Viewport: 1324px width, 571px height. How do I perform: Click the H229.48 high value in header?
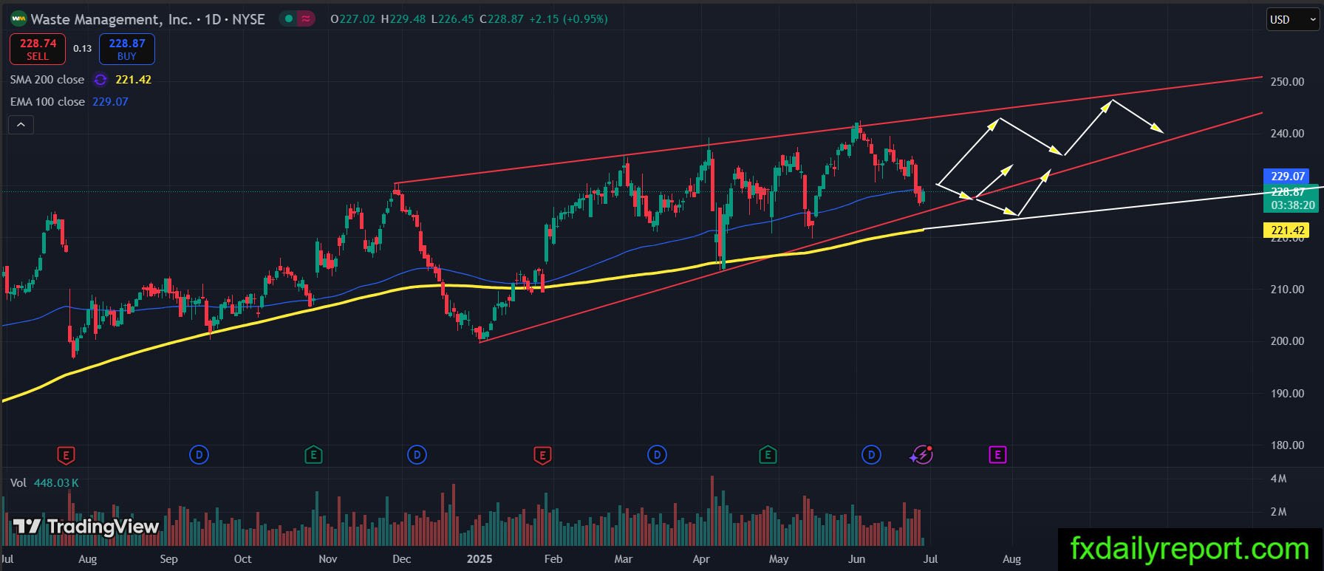403,19
